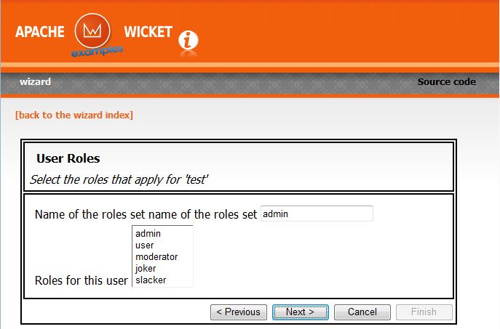Cancel the wizard
Image resolution: width=500 pixels, height=329 pixels.
tap(362, 312)
